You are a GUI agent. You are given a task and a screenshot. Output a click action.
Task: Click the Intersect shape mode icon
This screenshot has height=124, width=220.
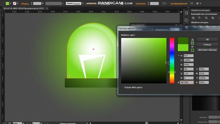pyautogui.click(x=206, y=18)
